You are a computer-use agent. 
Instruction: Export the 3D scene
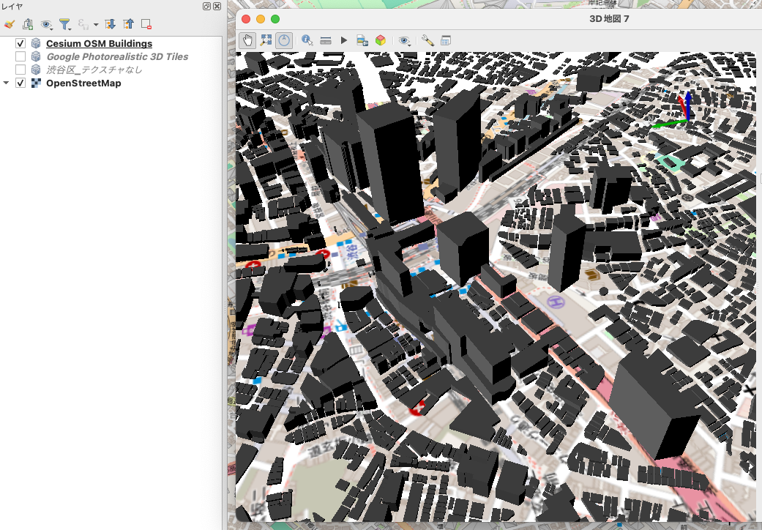tap(381, 40)
